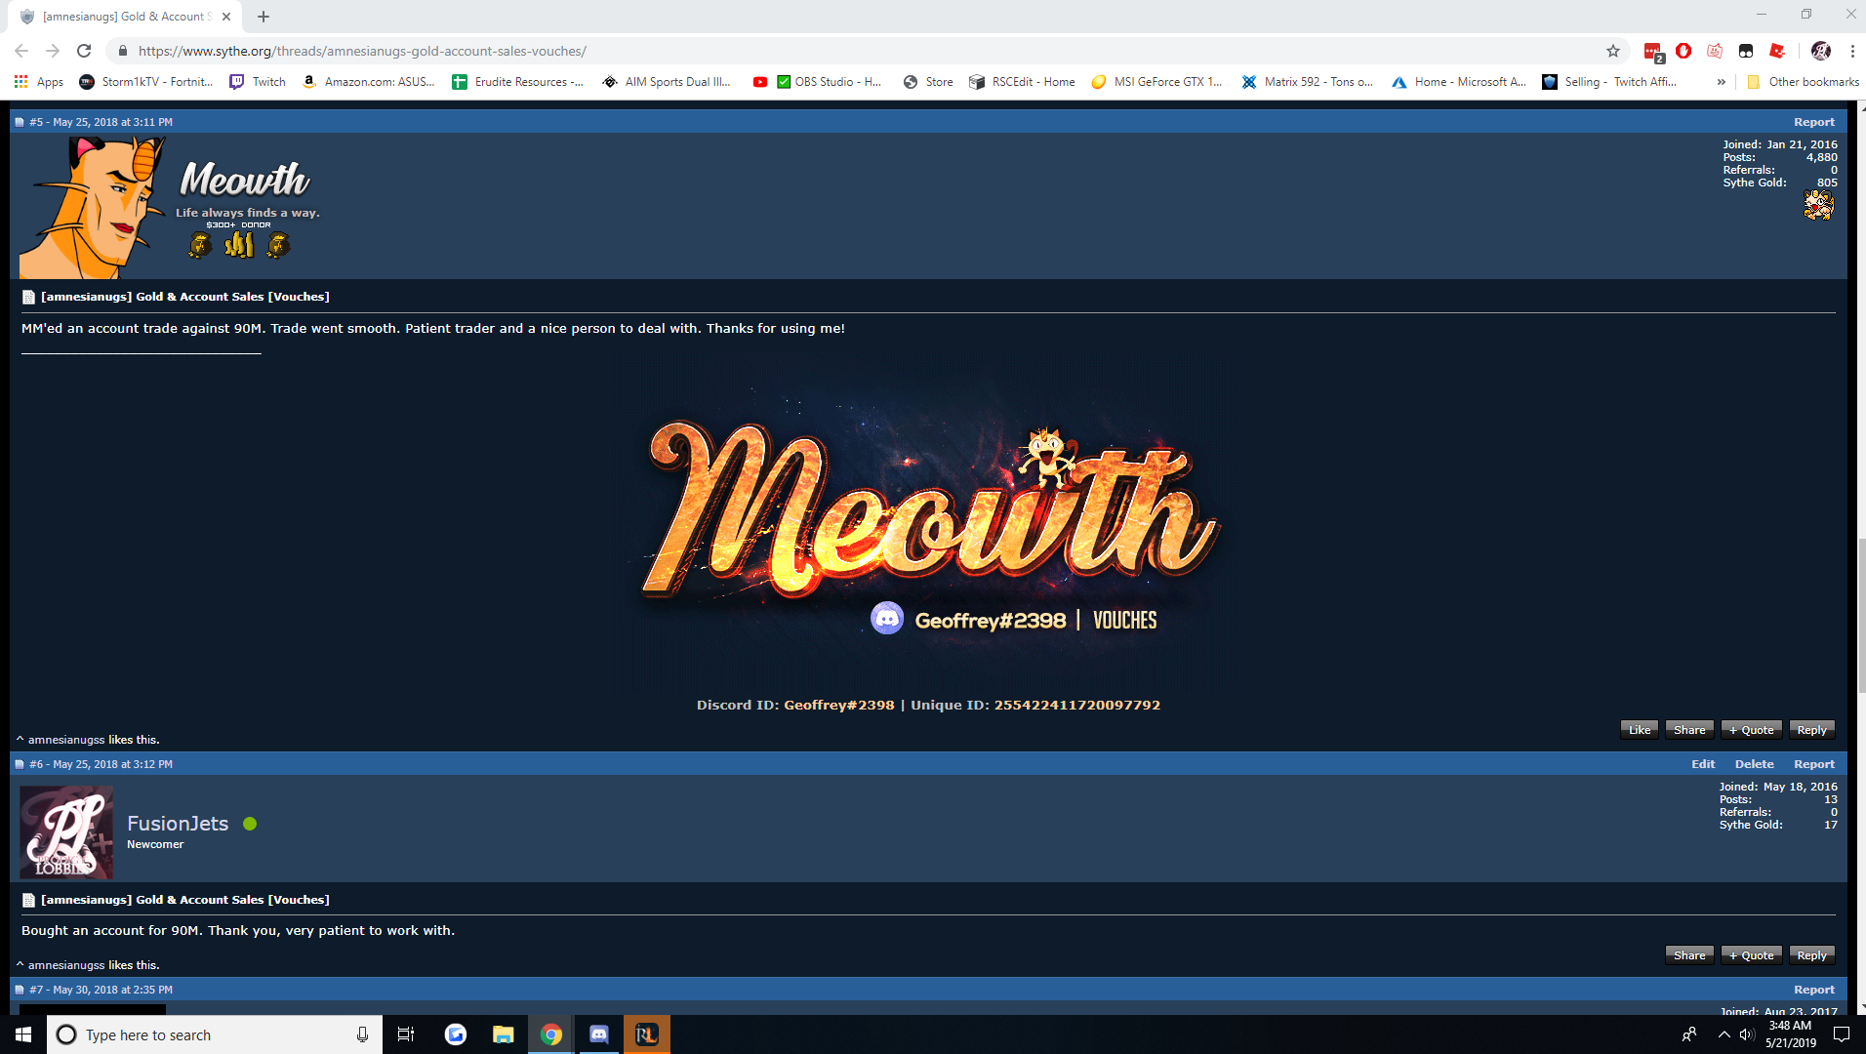Open the YouTube bookmark icon
Viewport: 1866px width, 1054px height.
(x=760, y=82)
